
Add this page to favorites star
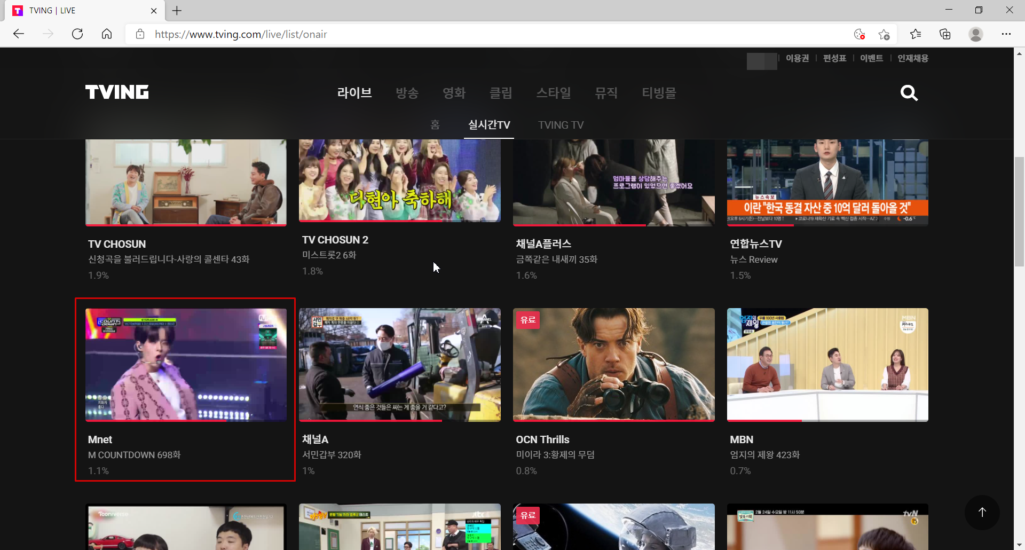[x=884, y=34]
